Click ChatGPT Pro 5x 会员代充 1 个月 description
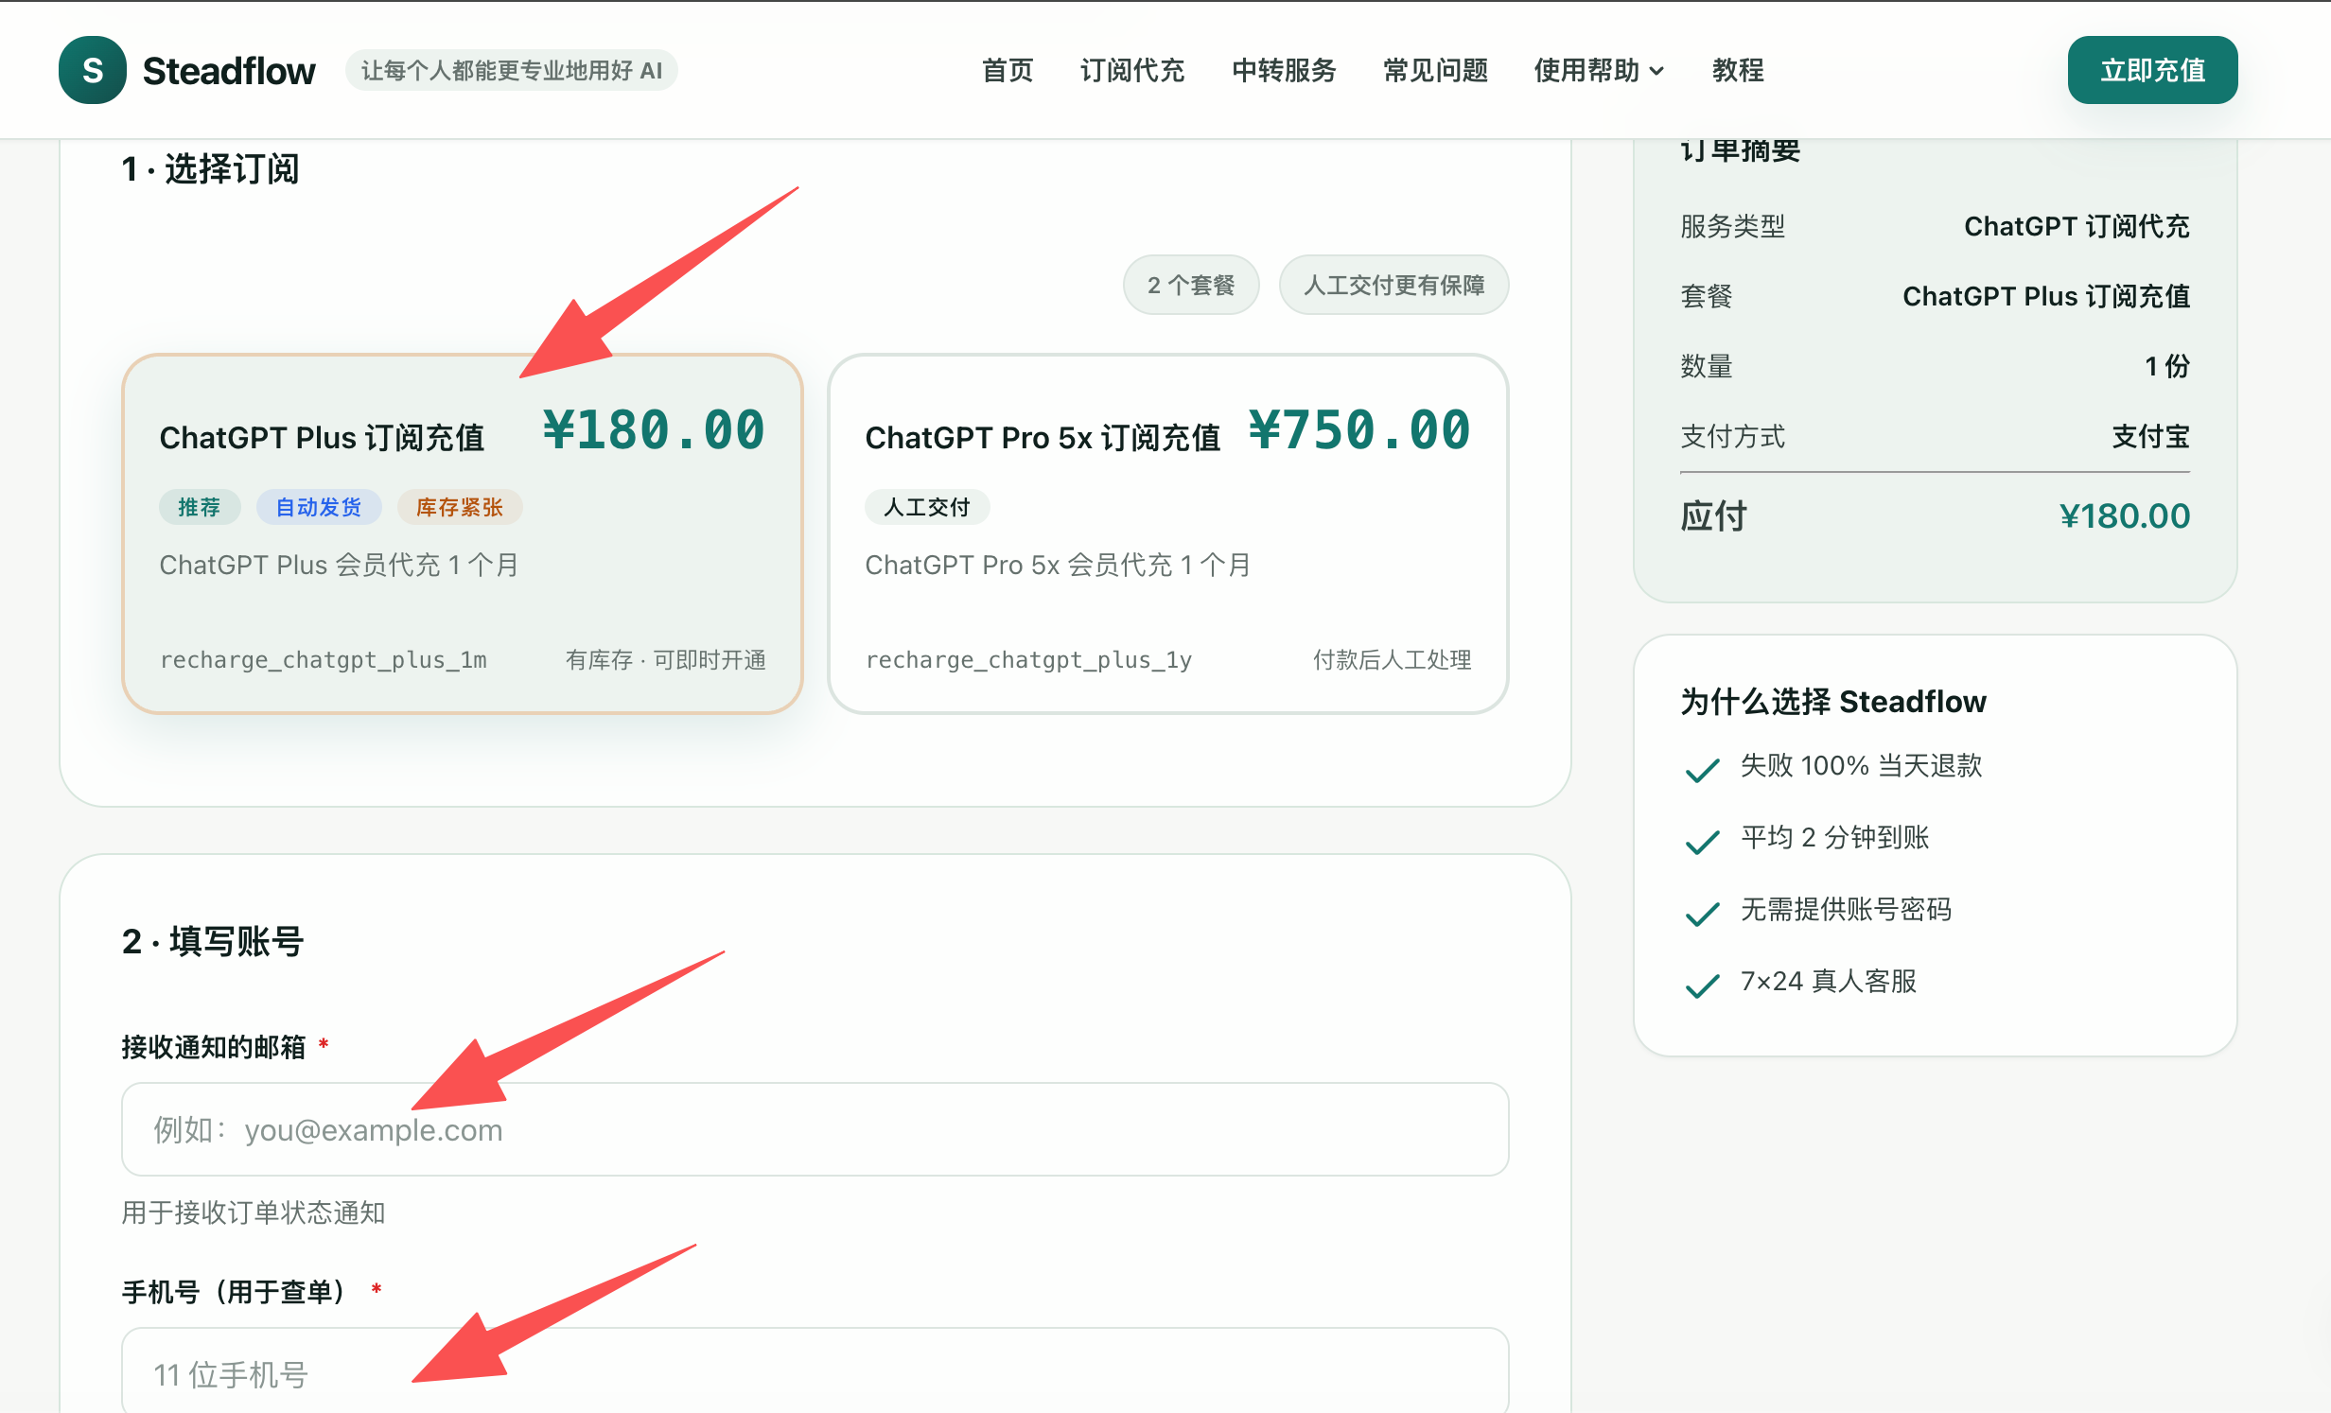 (x=1059, y=565)
